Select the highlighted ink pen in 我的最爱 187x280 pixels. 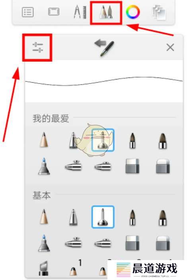(103, 140)
